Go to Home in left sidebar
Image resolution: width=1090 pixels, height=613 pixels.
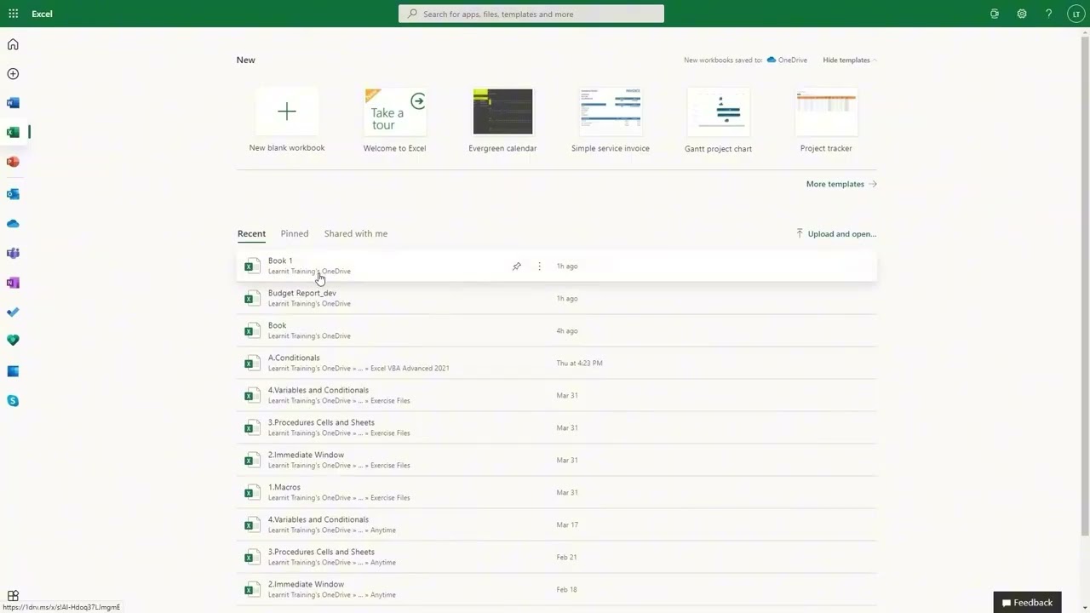point(13,44)
